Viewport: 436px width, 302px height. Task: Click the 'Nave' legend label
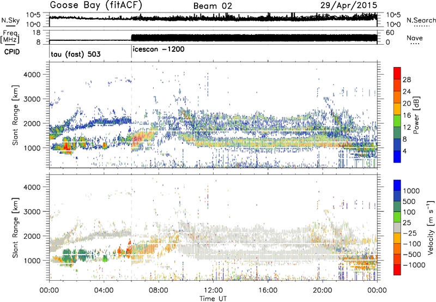click(415, 38)
